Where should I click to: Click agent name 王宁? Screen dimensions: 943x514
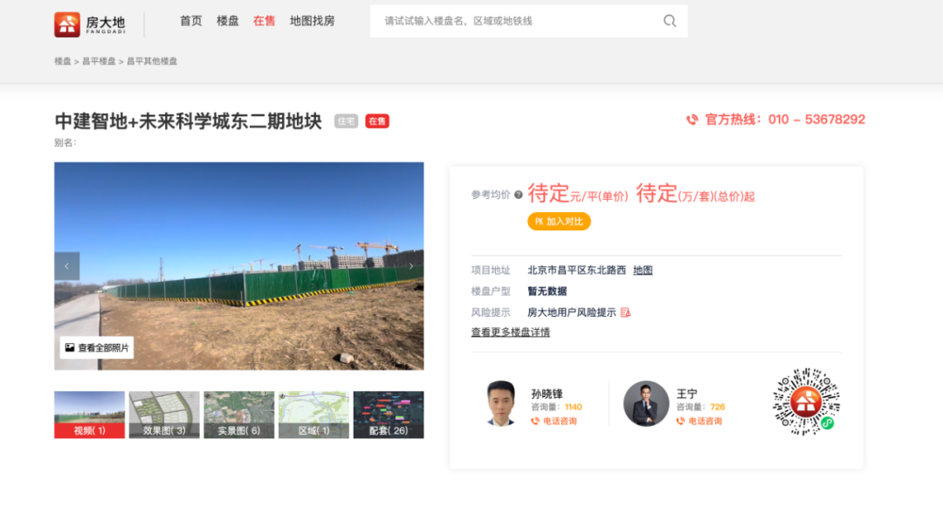[x=687, y=394]
